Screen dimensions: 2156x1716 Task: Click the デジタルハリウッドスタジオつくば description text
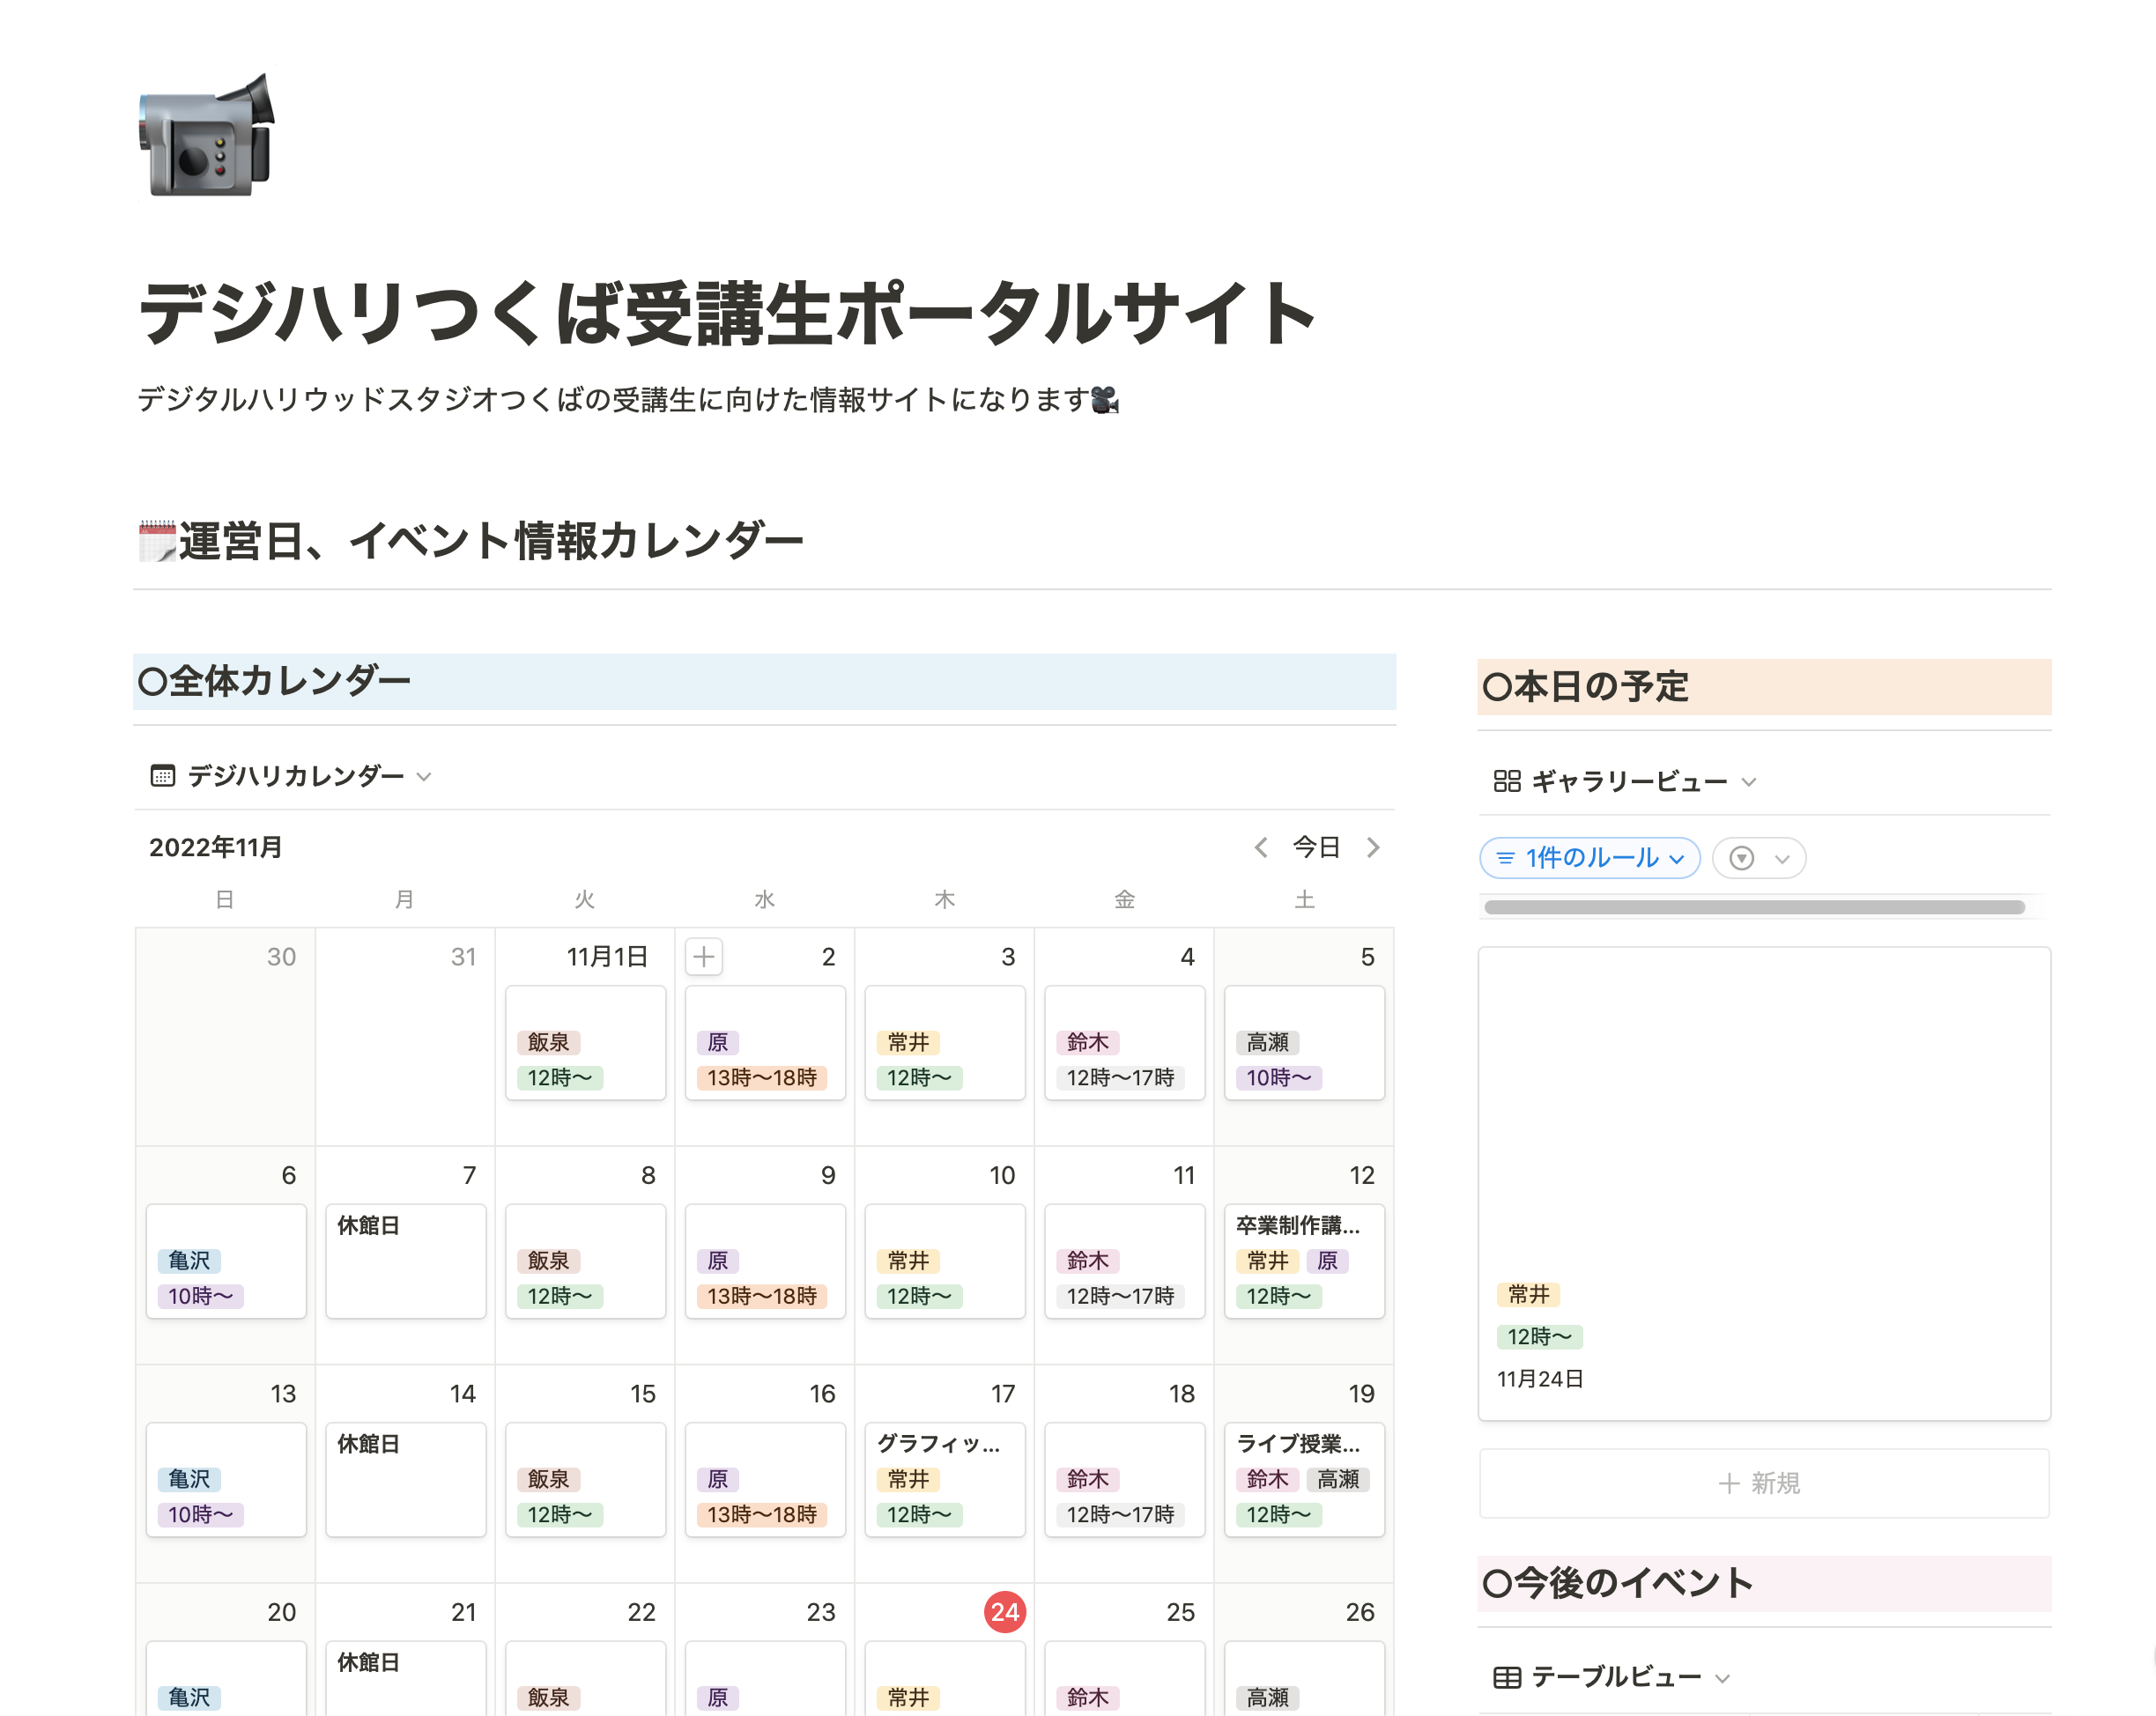pyautogui.click(x=628, y=400)
